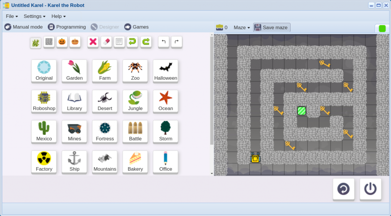This screenshot has width=391, height=216.
Task: Choose the Roboshop theme
Action: click(x=44, y=101)
